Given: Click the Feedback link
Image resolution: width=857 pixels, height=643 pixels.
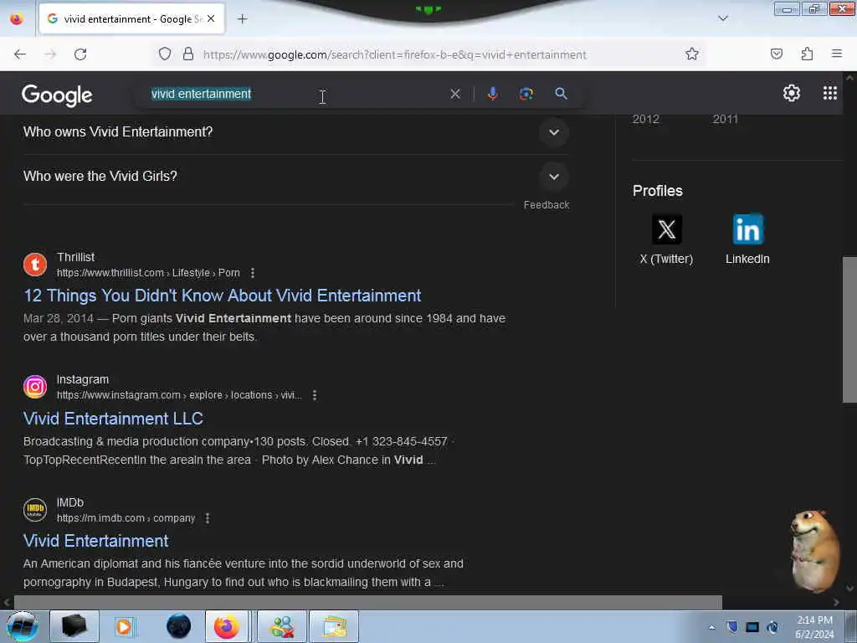Looking at the screenshot, I should (x=546, y=205).
